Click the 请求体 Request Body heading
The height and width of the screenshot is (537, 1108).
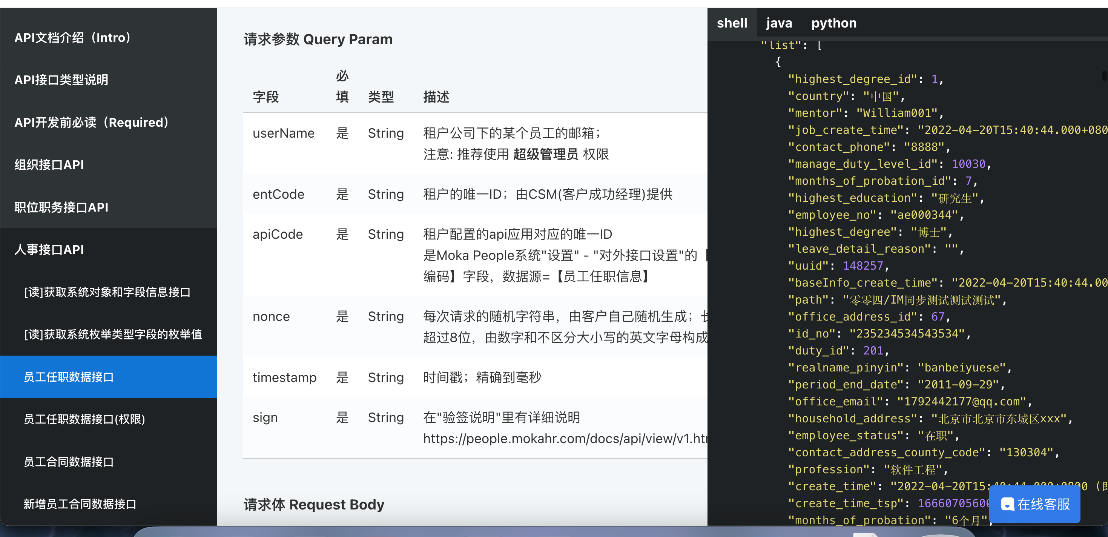pos(313,504)
